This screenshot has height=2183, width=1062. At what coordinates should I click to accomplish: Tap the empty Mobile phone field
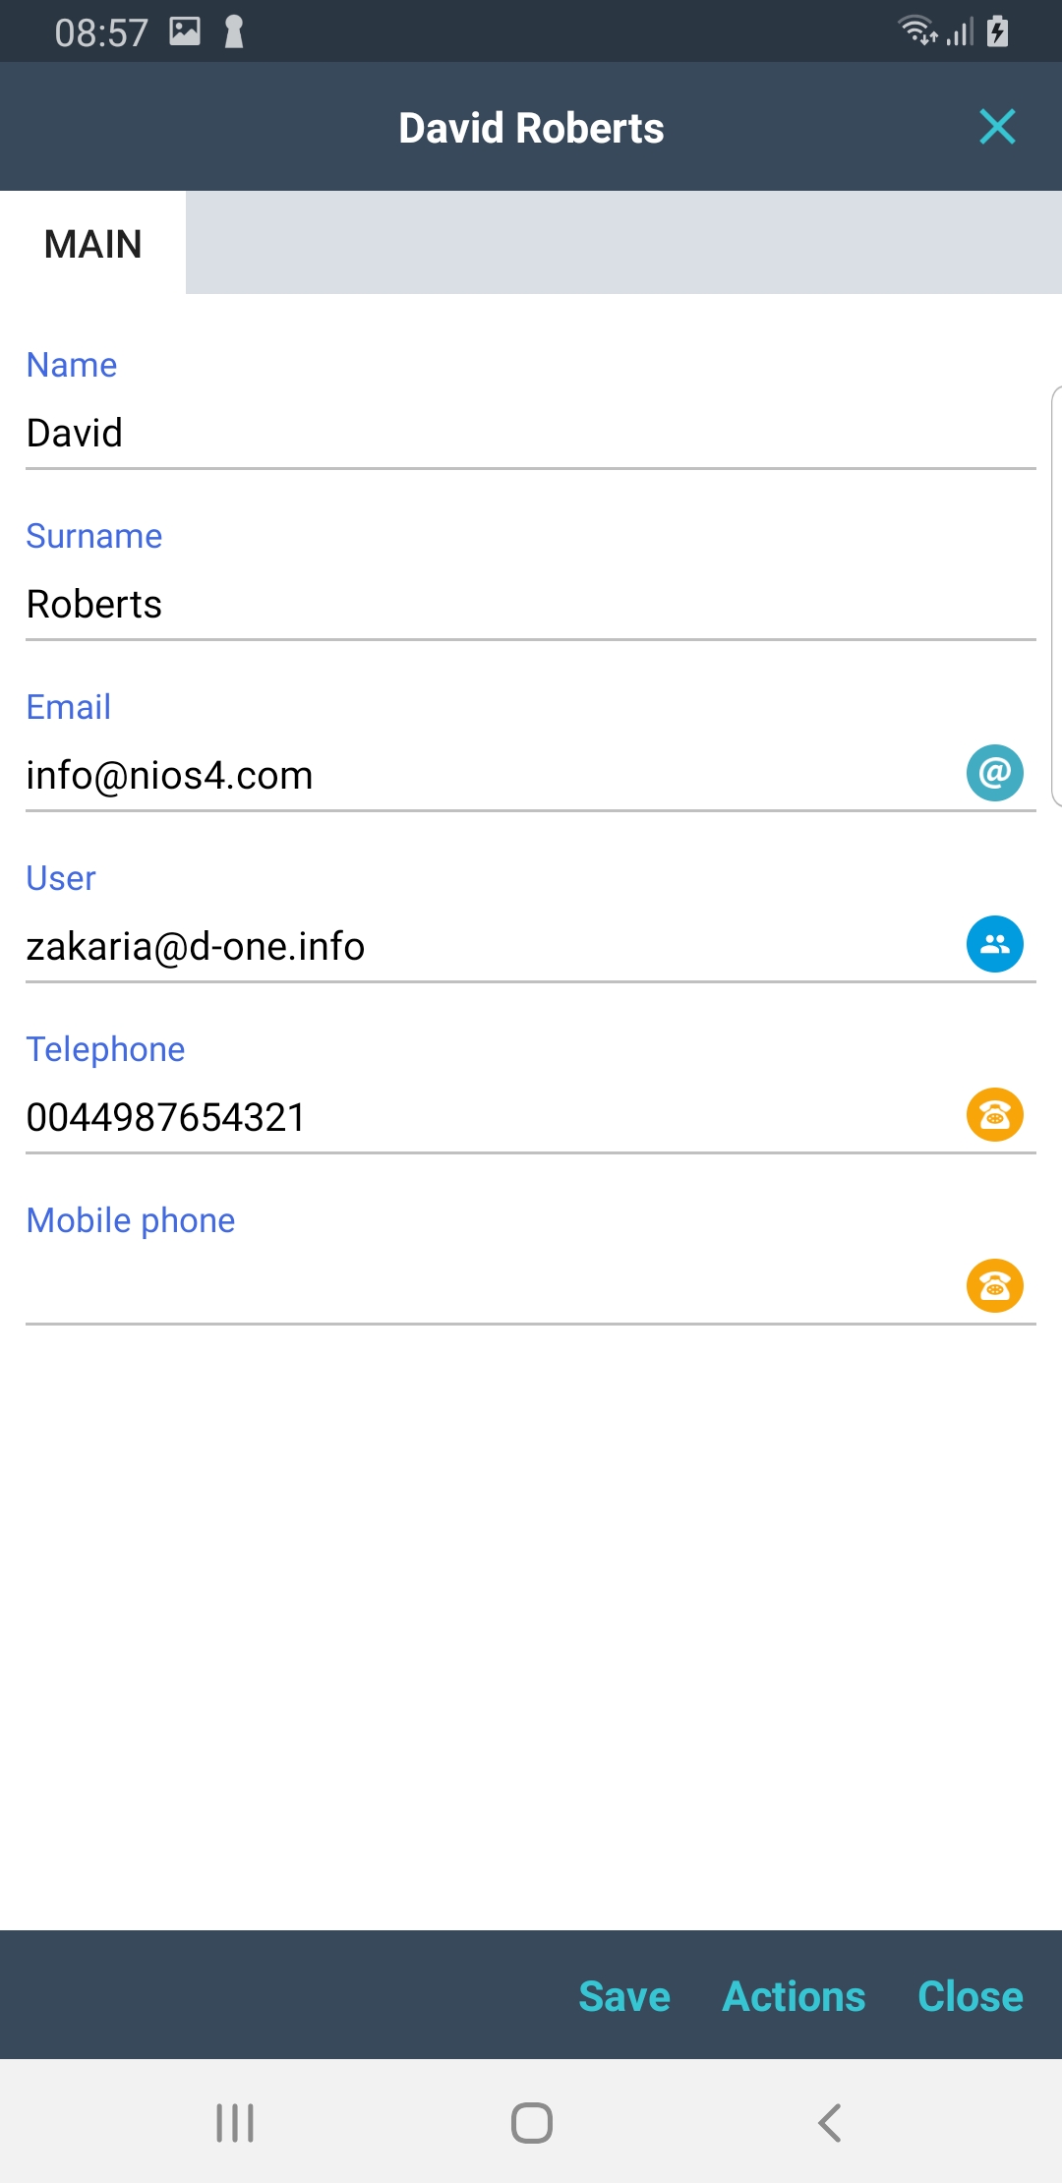pyautogui.click(x=472, y=1288)
